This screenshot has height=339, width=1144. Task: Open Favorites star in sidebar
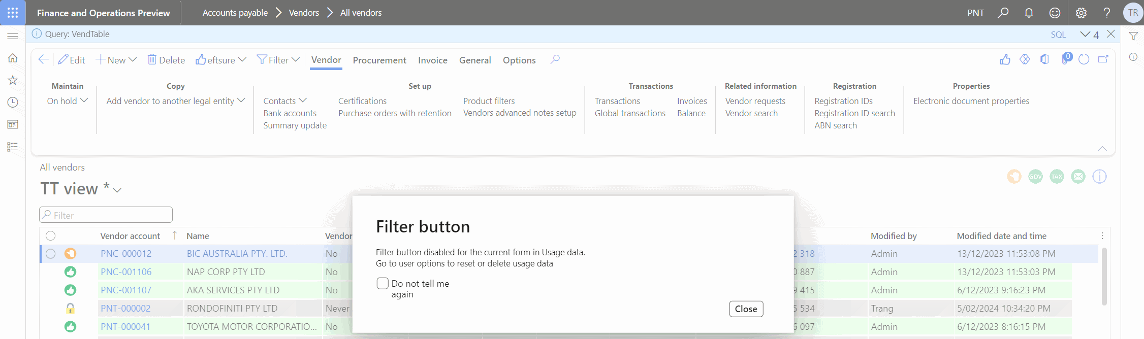tap(13, 80)
